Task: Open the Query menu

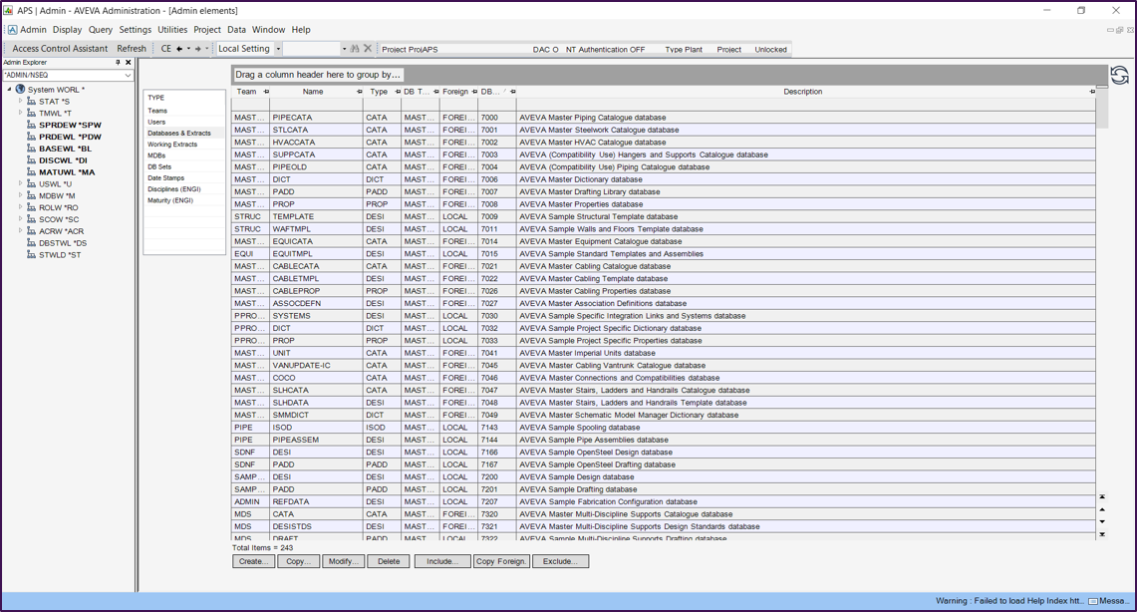Action: pos(101,30)
